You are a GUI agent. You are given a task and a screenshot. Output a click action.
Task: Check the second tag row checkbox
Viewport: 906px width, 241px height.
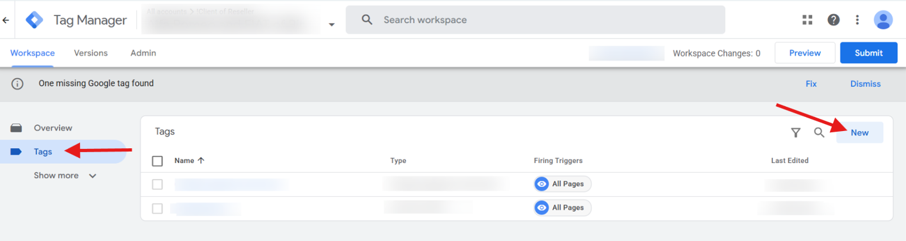[x=157, y=208]
